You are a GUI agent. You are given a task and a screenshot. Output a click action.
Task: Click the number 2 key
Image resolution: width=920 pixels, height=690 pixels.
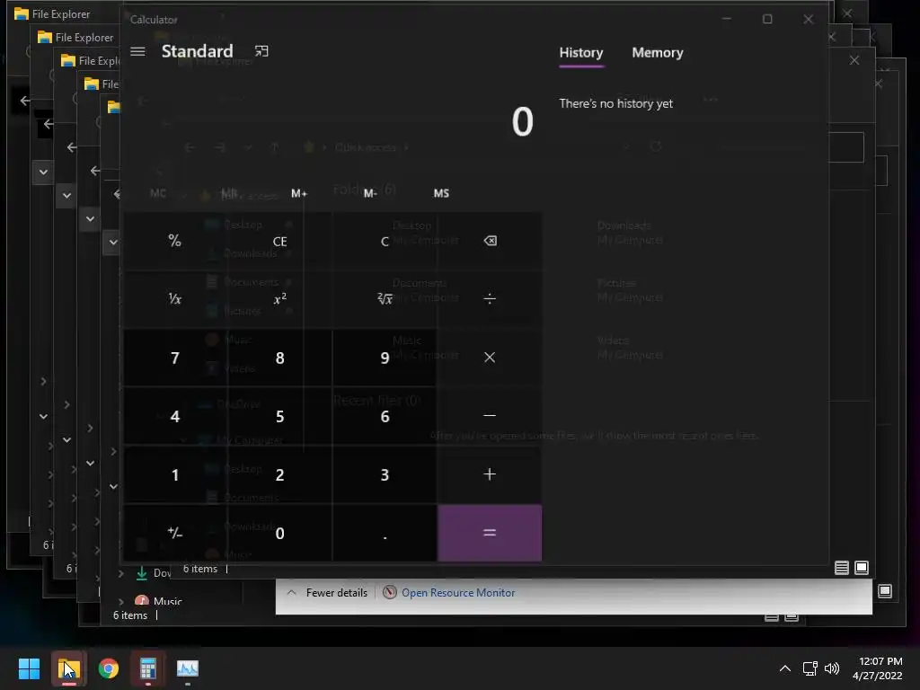coord(280,474)
